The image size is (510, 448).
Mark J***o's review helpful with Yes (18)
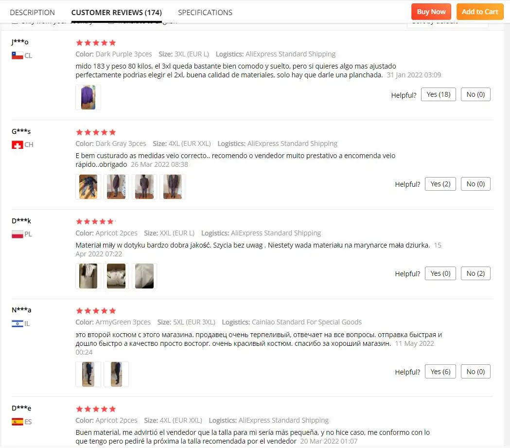tap(438, 94)
